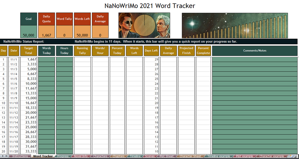Click the Projected Finish column header
The height and width of the screenshot is (159, 299).
tap(186, 51)
